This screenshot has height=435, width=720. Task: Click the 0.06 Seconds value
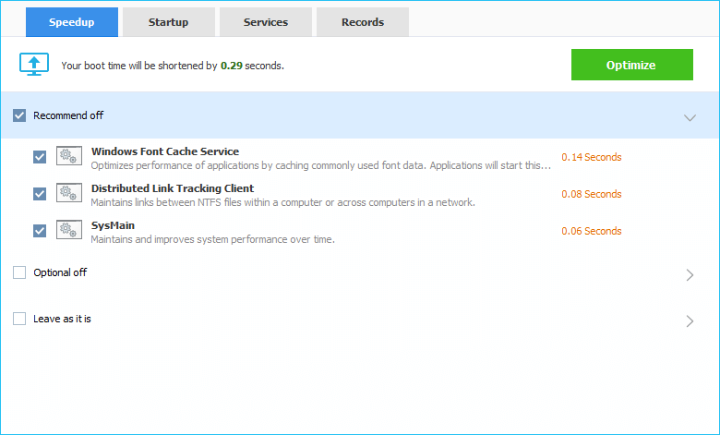tap(592, 231)
